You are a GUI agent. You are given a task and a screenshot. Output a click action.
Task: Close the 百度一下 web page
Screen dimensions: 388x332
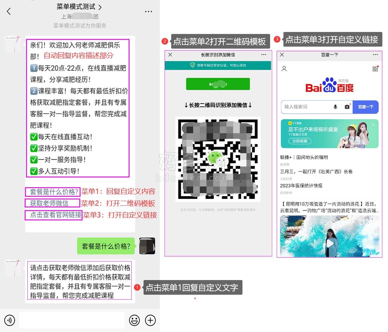click(282, 55)
